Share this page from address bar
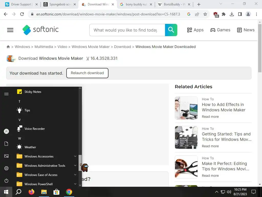Screen dimensions: 262x197 point(197,14)
